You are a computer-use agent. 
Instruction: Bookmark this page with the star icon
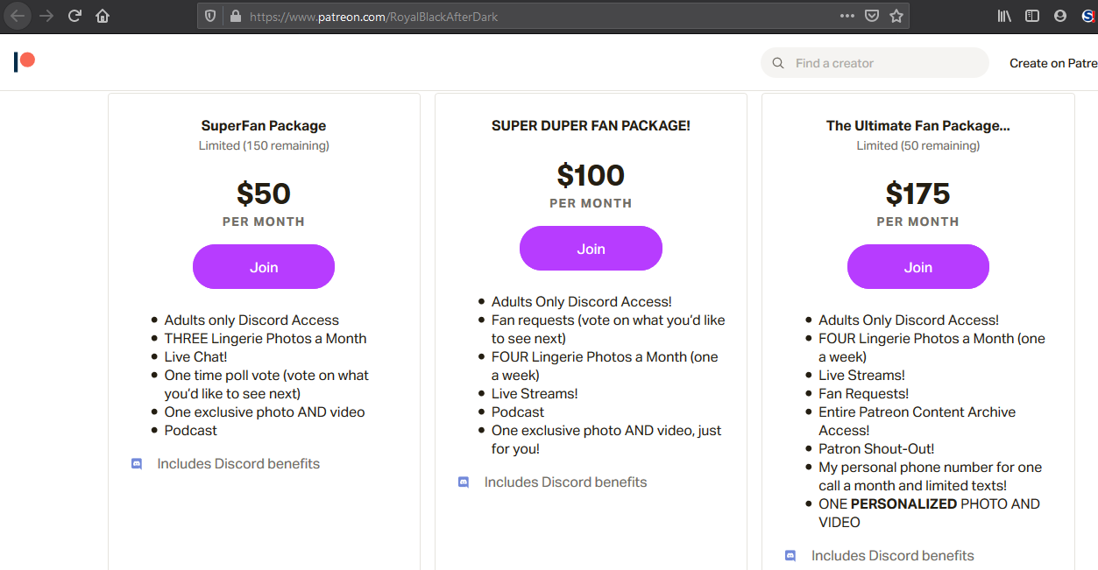(x=896, y=16)
